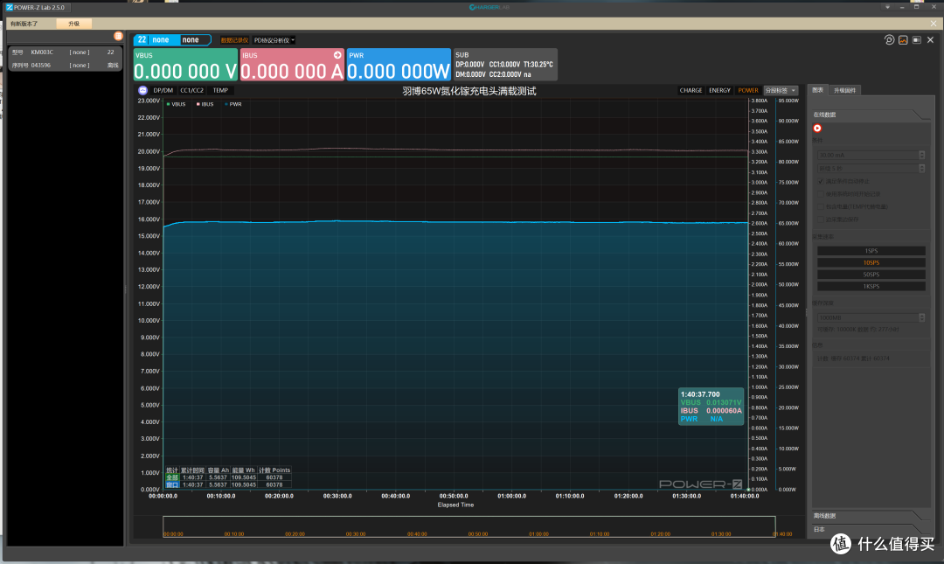Click the 窗口 statistics row

click(228, 484)
